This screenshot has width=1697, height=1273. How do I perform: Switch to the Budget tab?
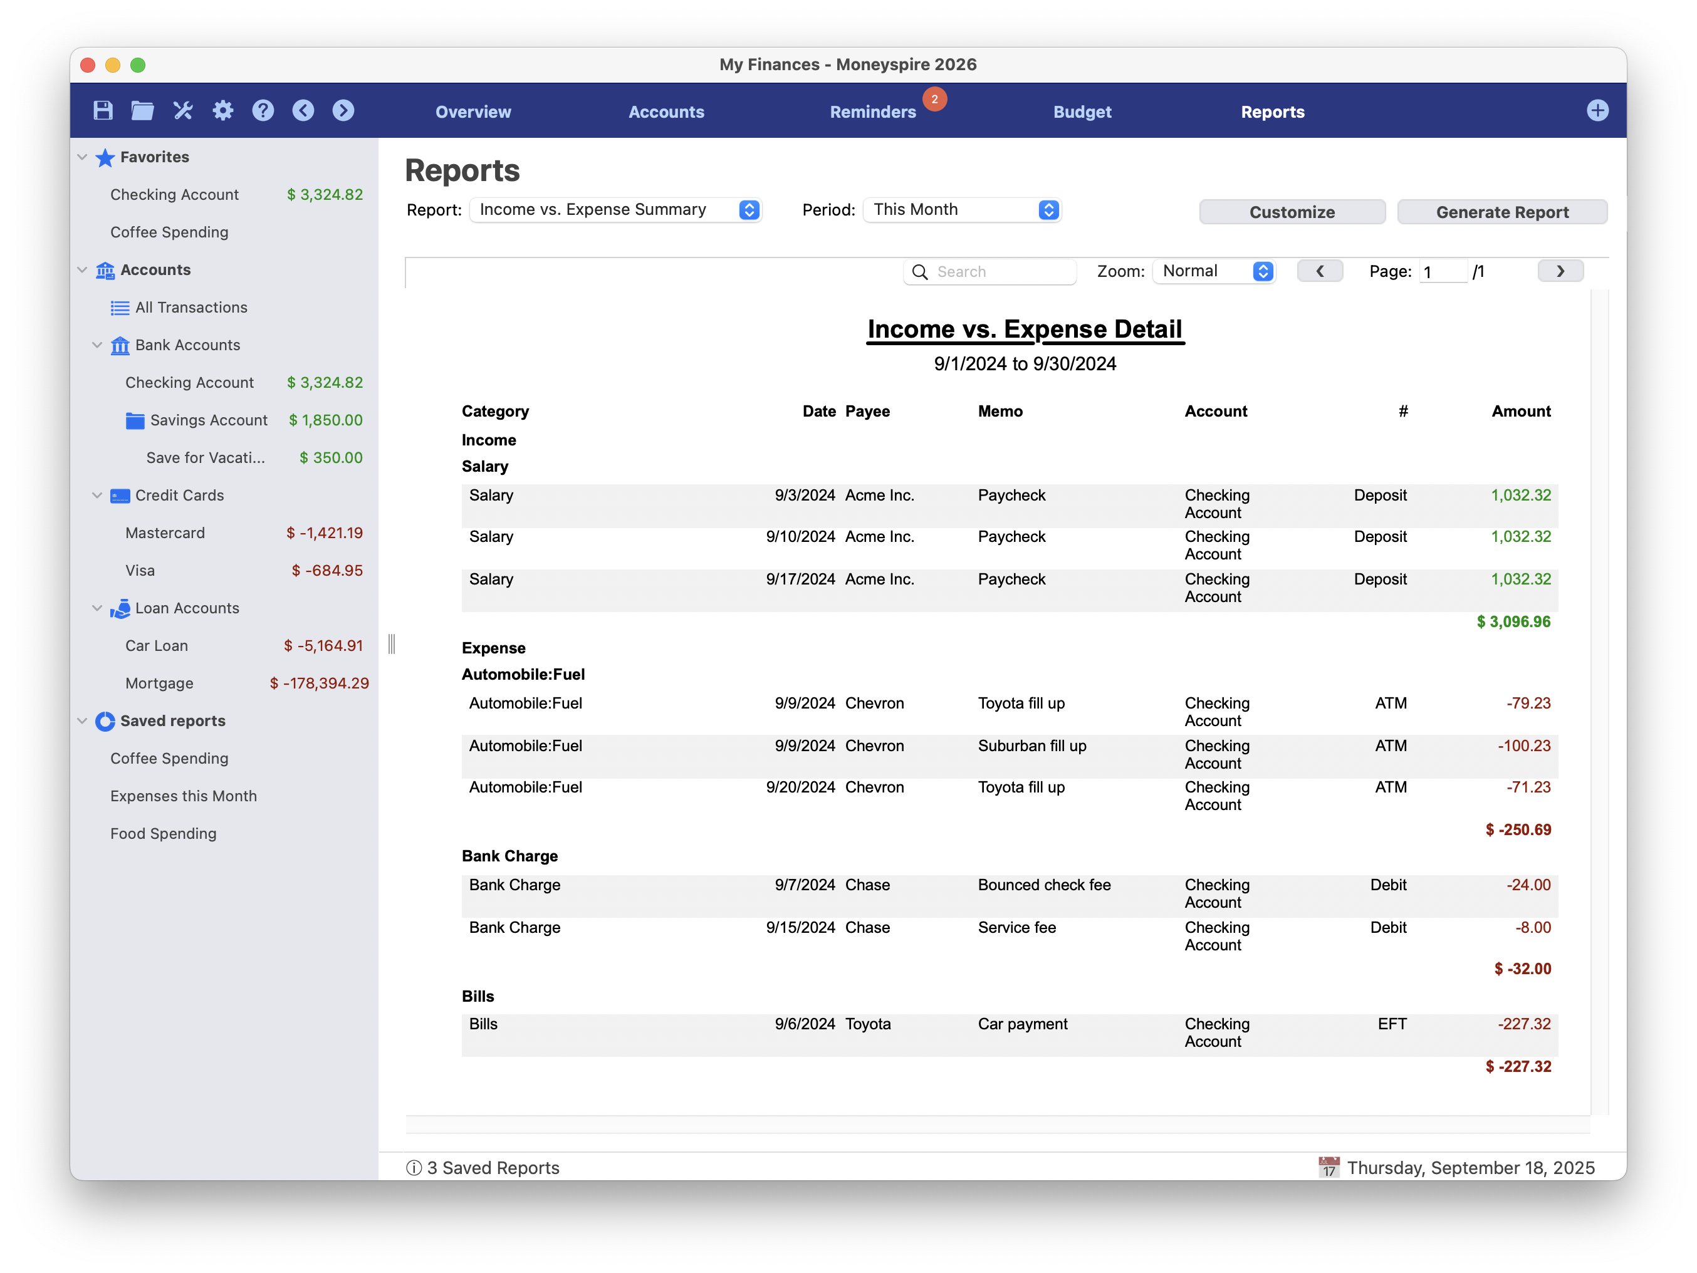pos(1082,112)
